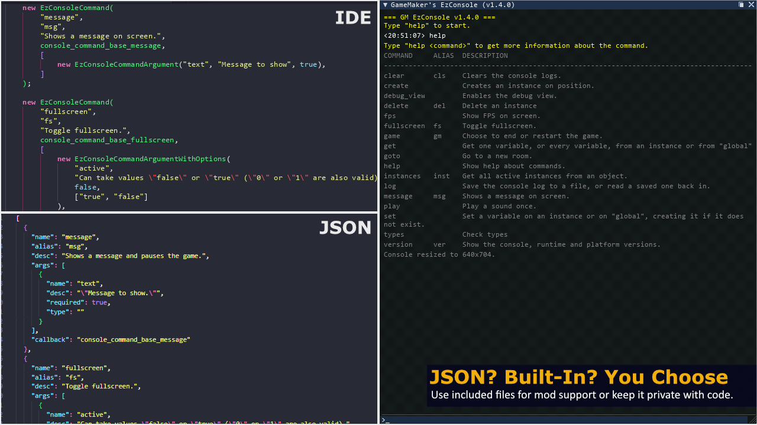Click the 'Type "help" to start.' line
The height and width of the screenshot is (425, 757).
(x=427, y=25)
